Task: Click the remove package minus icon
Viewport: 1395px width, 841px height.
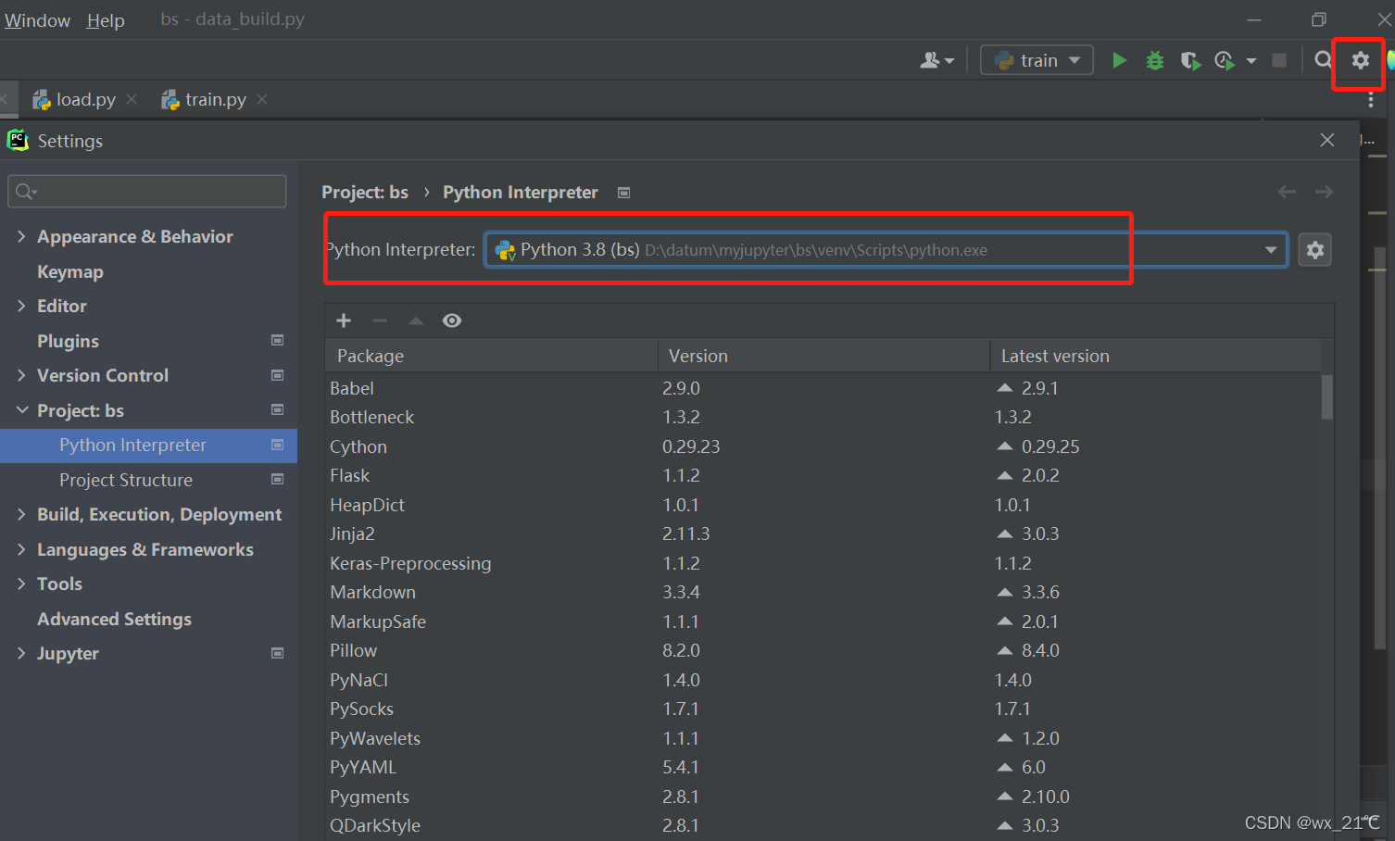Action: pyautogui.click(x=380, y=320)
